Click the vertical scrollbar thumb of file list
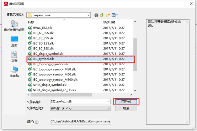The width and height of the screenshot is (197, 131). tap(135, 54)
